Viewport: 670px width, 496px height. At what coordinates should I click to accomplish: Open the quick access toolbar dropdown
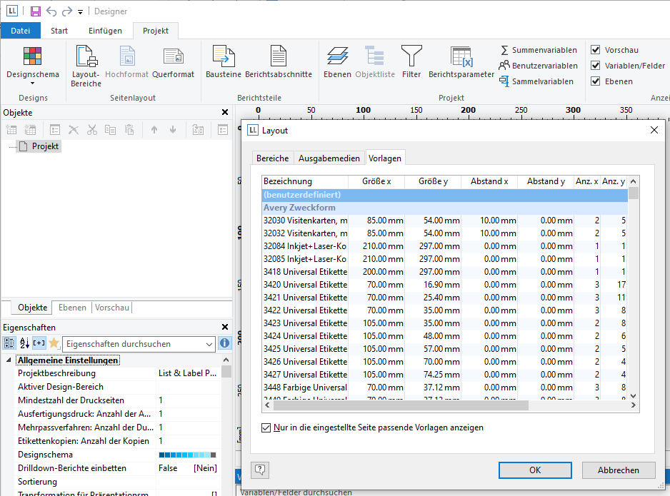coord(81,12)
